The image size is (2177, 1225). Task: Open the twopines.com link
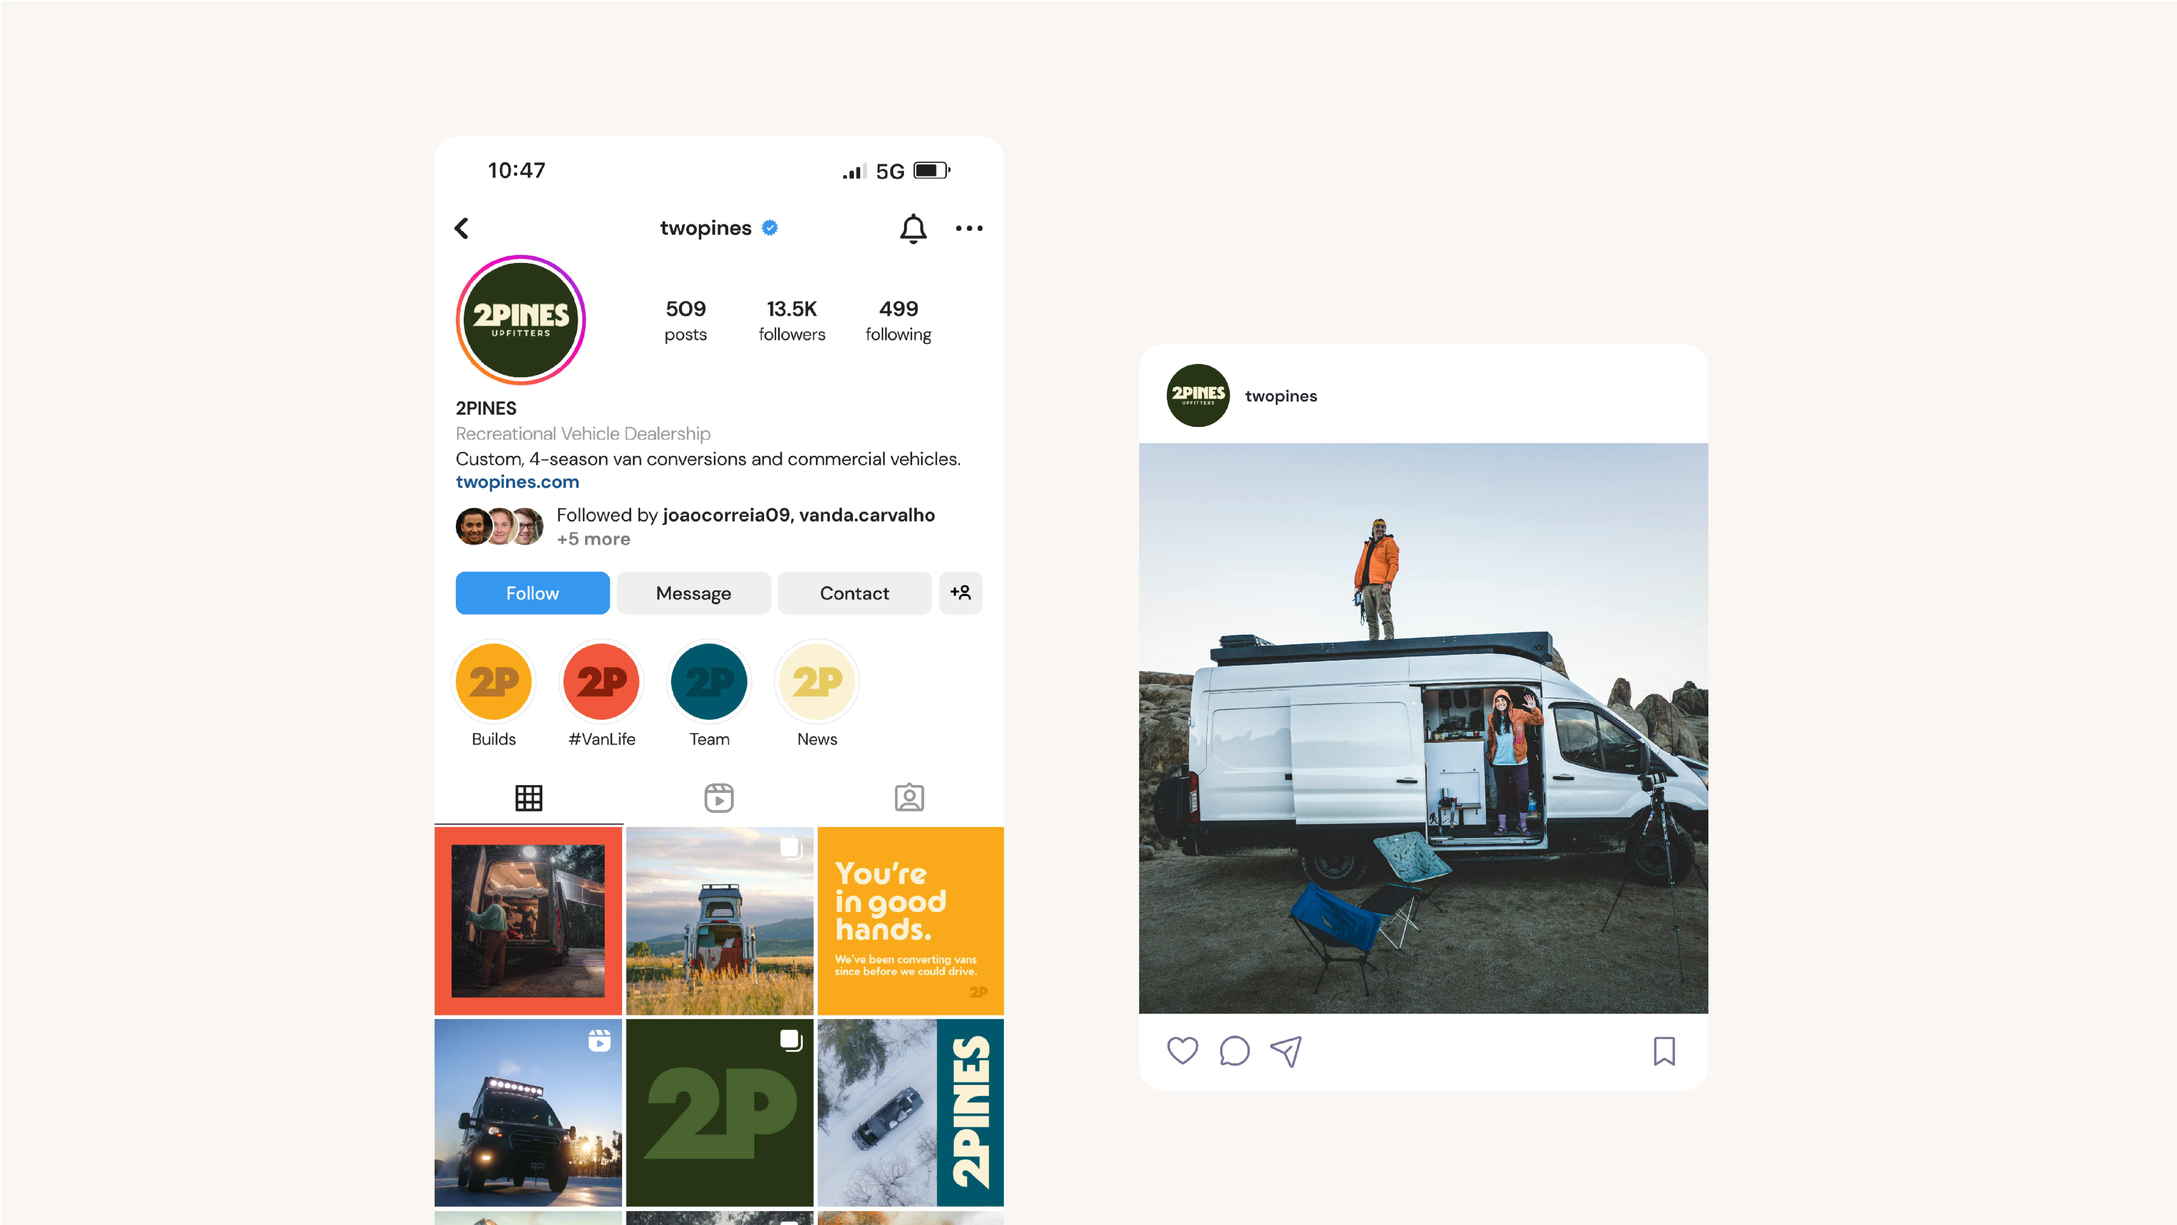point(517,482)
